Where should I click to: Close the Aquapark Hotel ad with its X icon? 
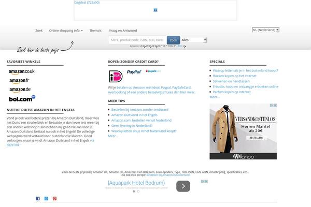tap(206, 181)
